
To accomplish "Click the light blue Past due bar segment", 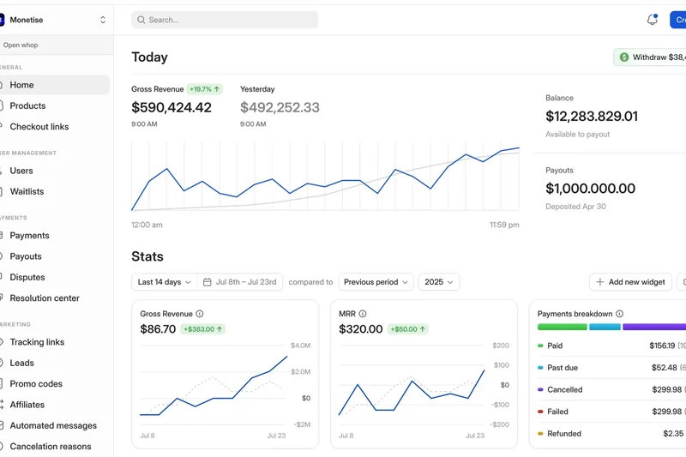I will [605, 327].
